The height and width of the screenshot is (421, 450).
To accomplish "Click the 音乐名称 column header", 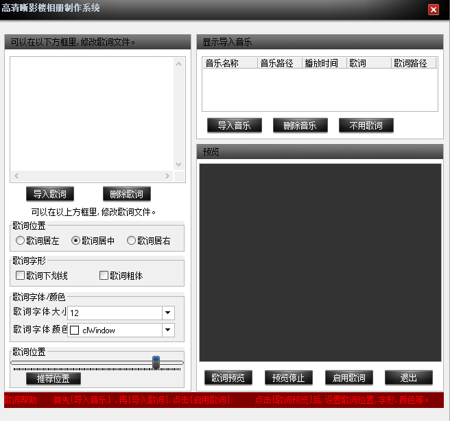I will point(230,63).
